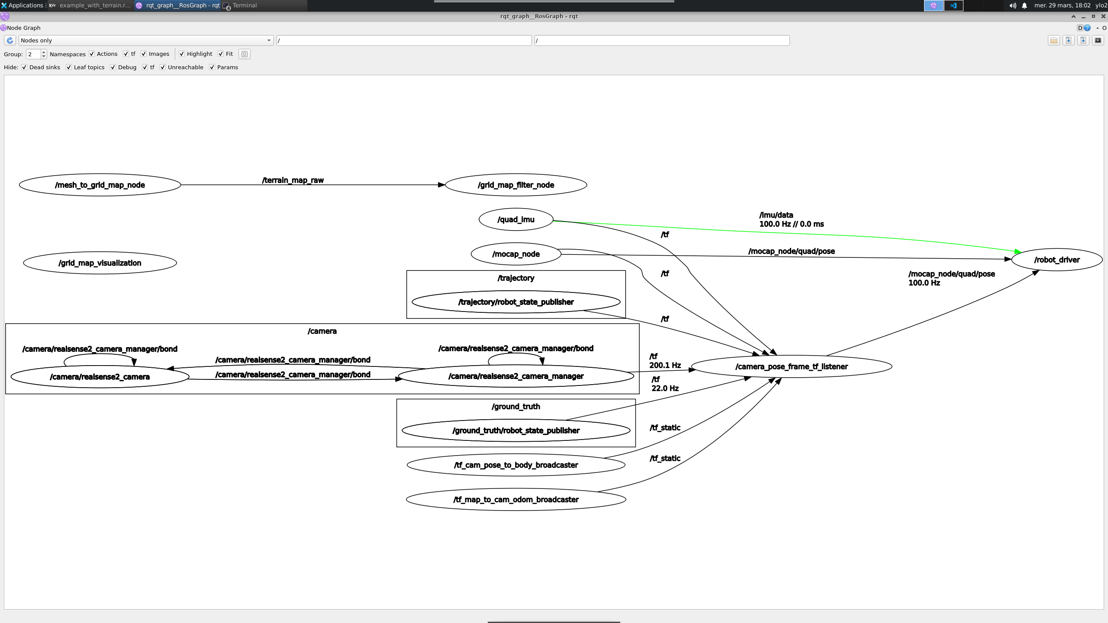
Task: Disable hiding of Dead sinks
Action: pyautogui.click(x=24, y=67)
